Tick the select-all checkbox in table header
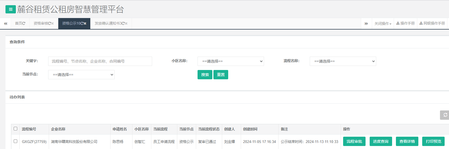This screenshot has height=149, width=449. [x=15, y=129]
